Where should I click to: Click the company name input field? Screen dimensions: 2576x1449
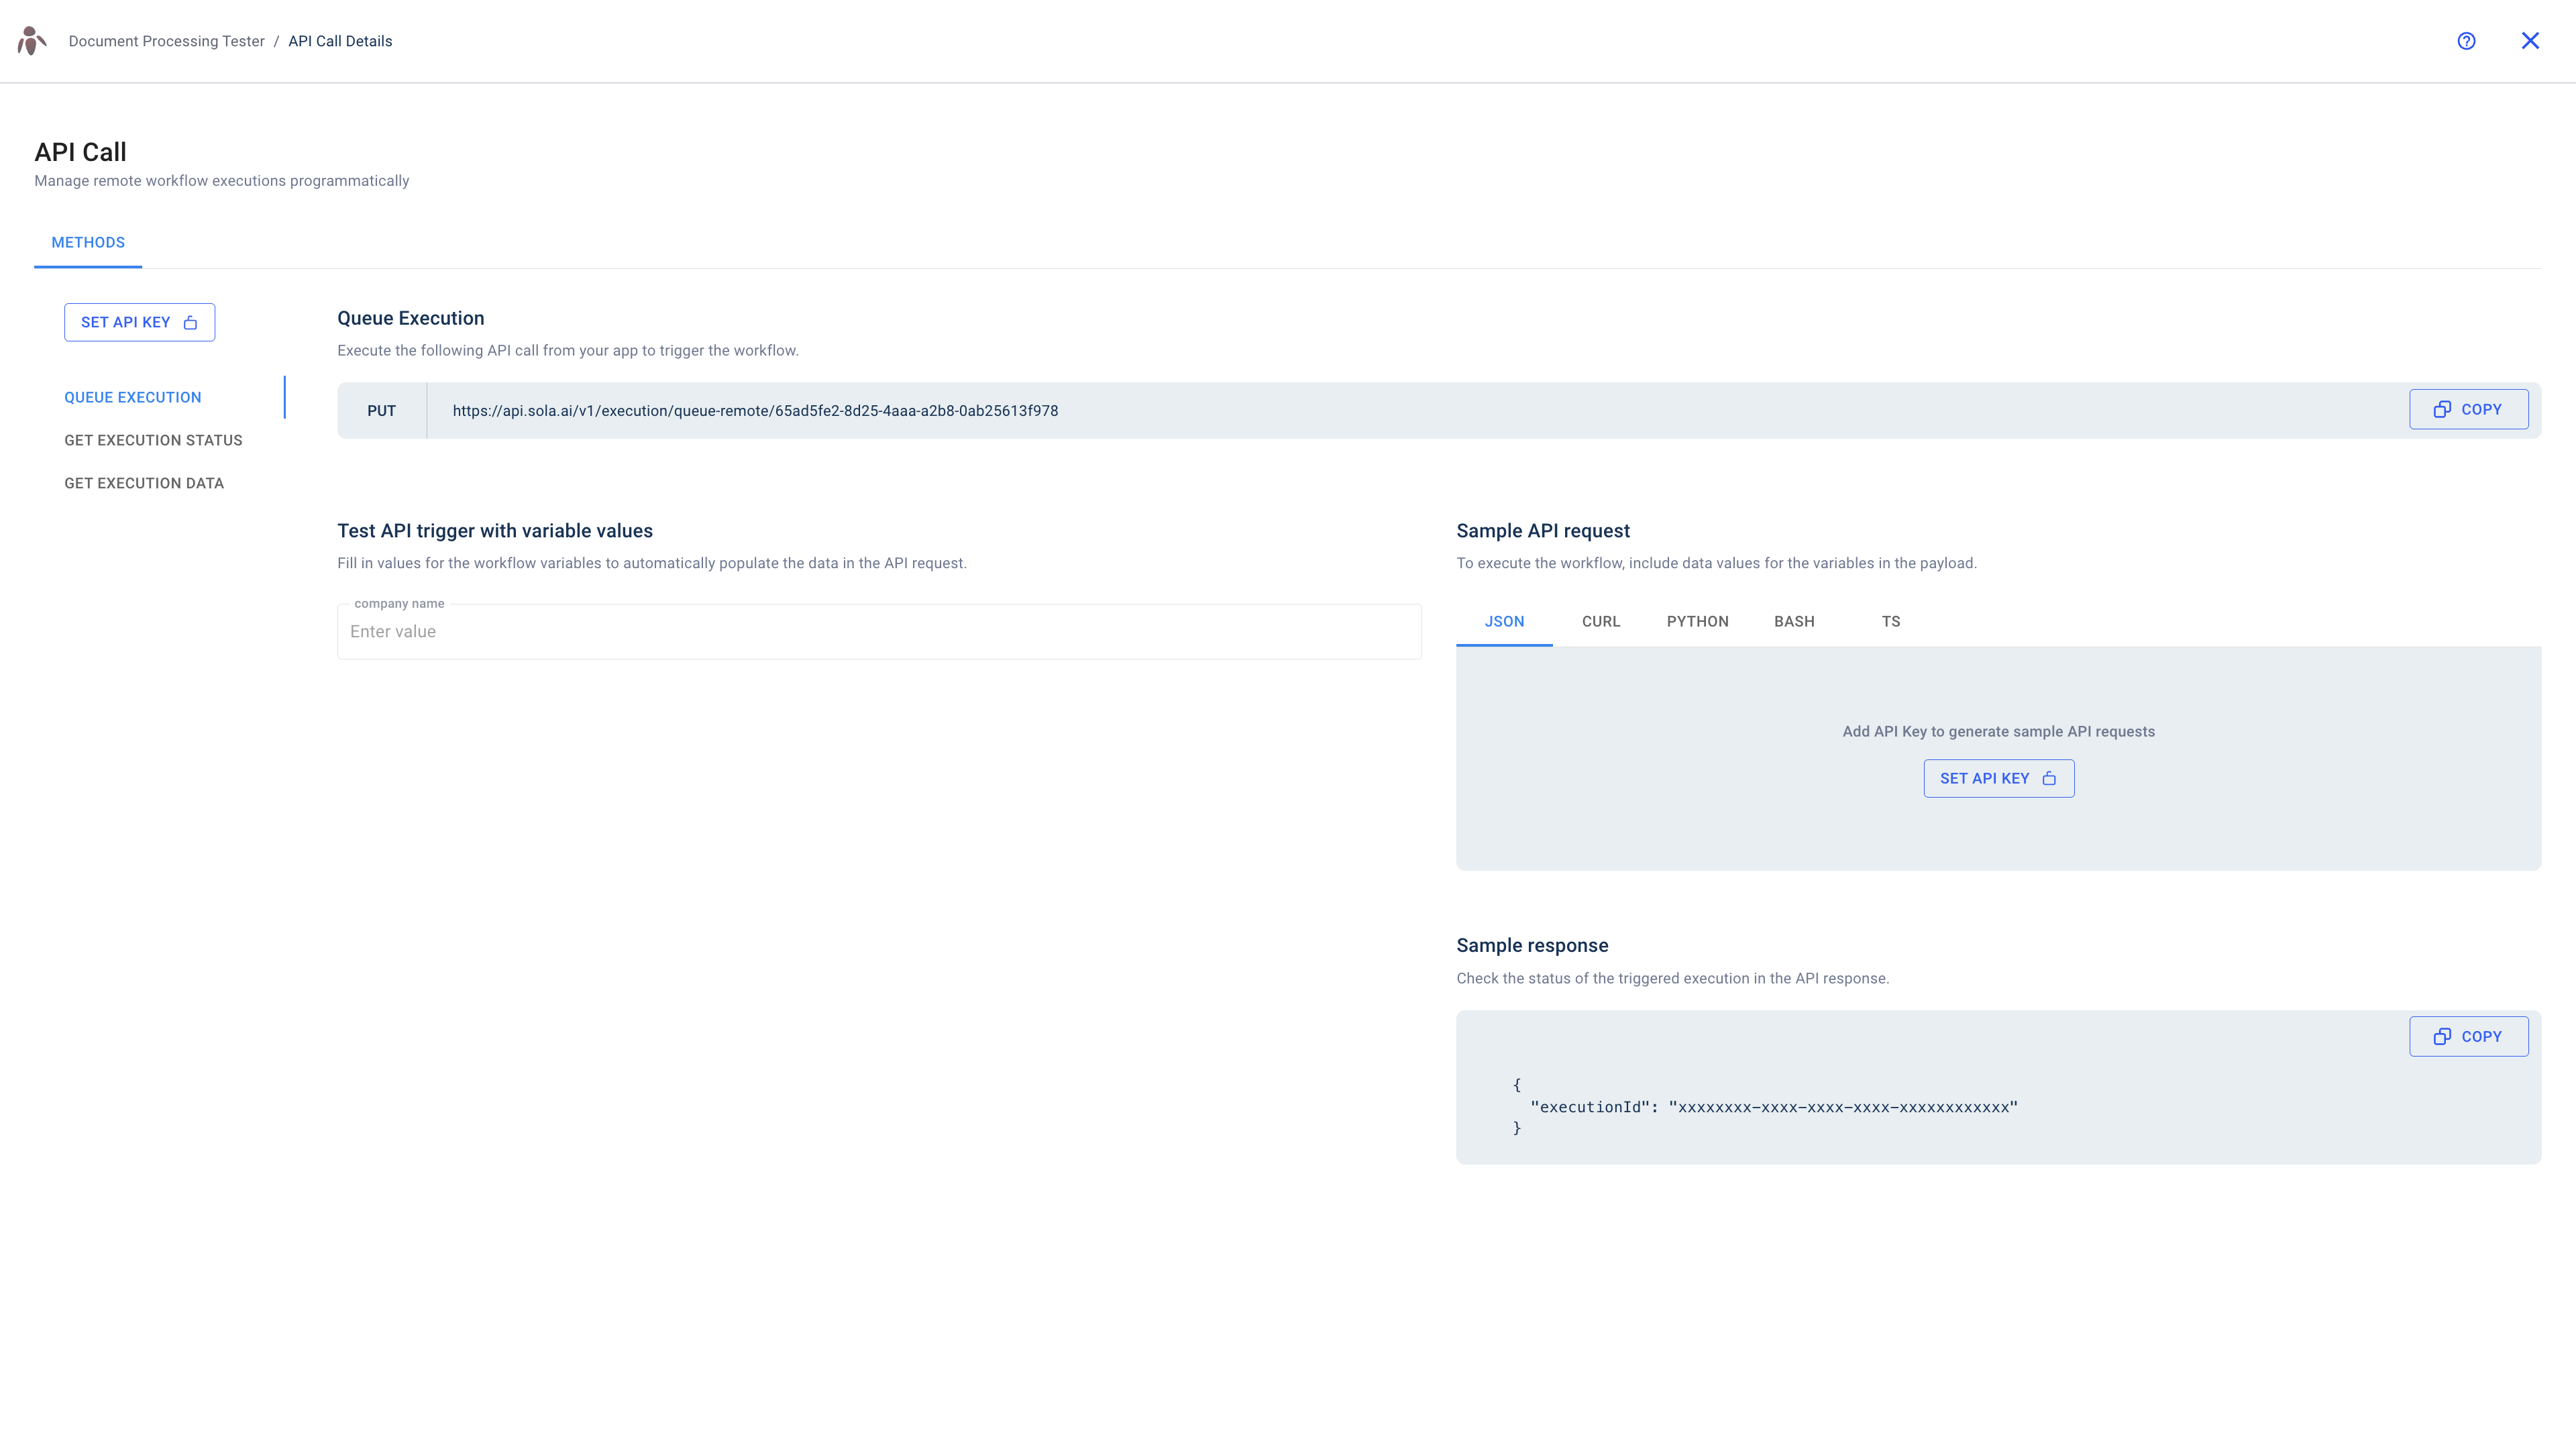click(879, 631)
